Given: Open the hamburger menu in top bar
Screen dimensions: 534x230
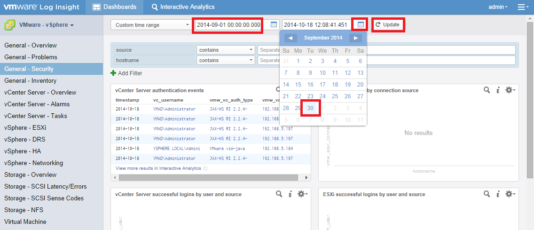Looking at the screenshot, I should point(523,7).
